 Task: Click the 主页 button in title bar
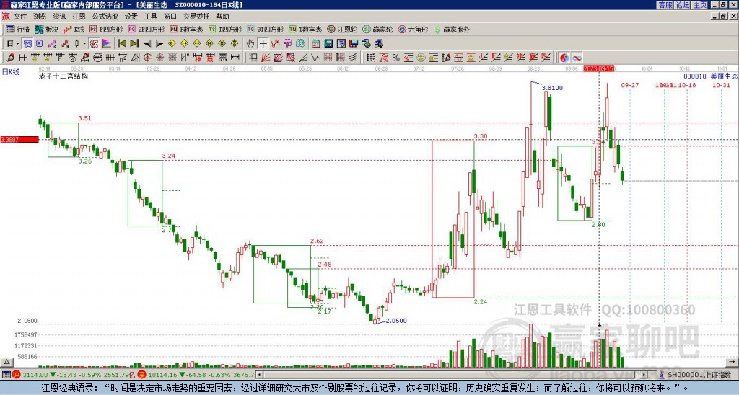(x=699, y=5)
